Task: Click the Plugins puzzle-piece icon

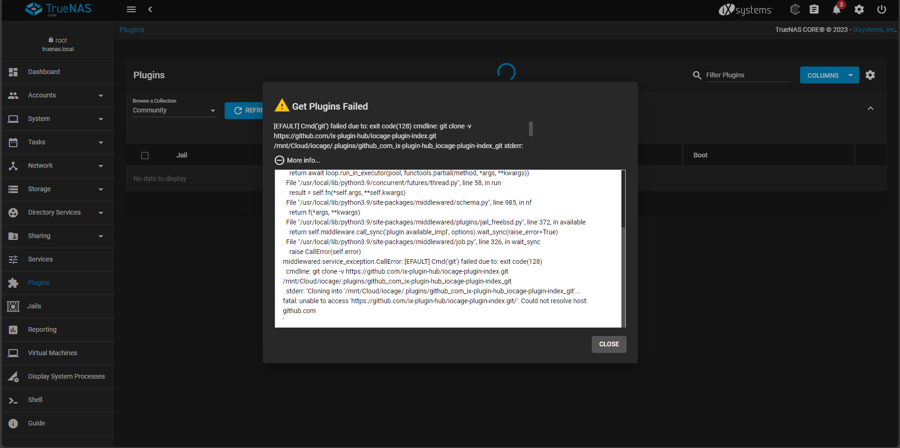Action: click(13, 283)
